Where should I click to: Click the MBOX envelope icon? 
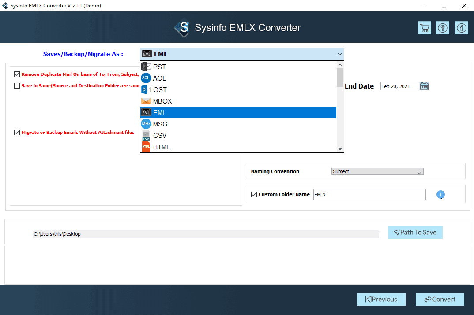(147, 101)
